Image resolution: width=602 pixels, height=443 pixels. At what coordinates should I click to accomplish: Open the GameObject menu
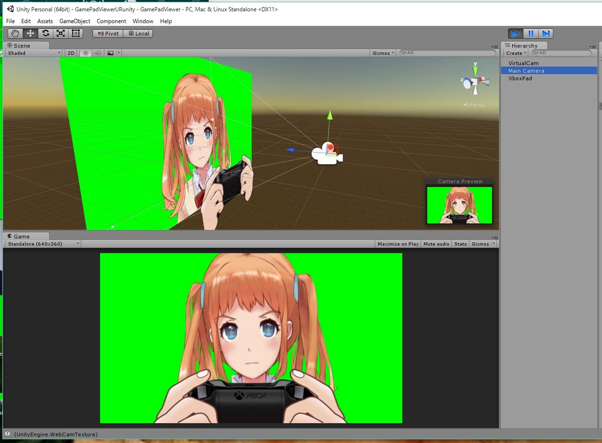(75, 21)
